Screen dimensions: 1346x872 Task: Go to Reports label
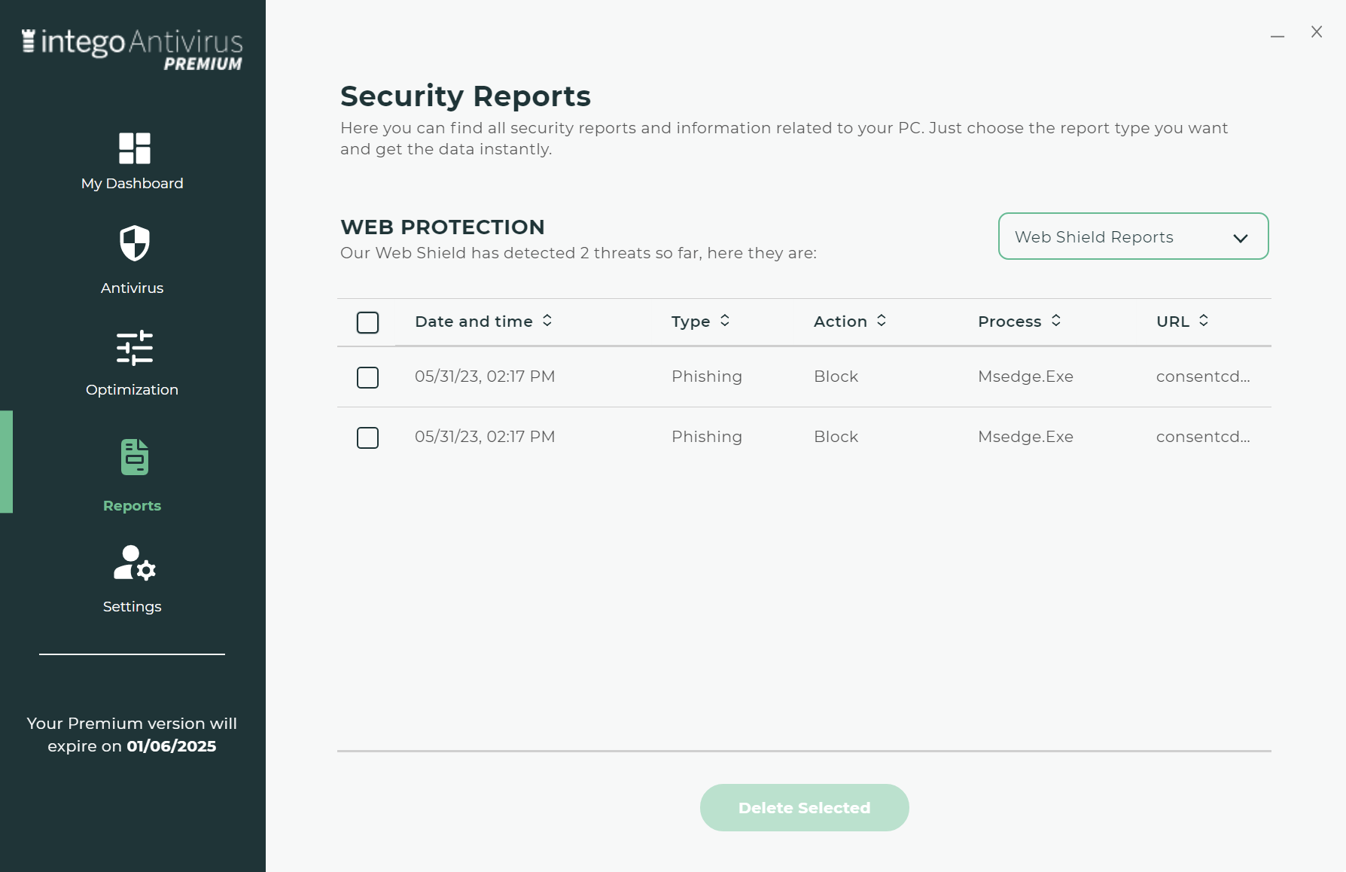[x=132, y=506]
